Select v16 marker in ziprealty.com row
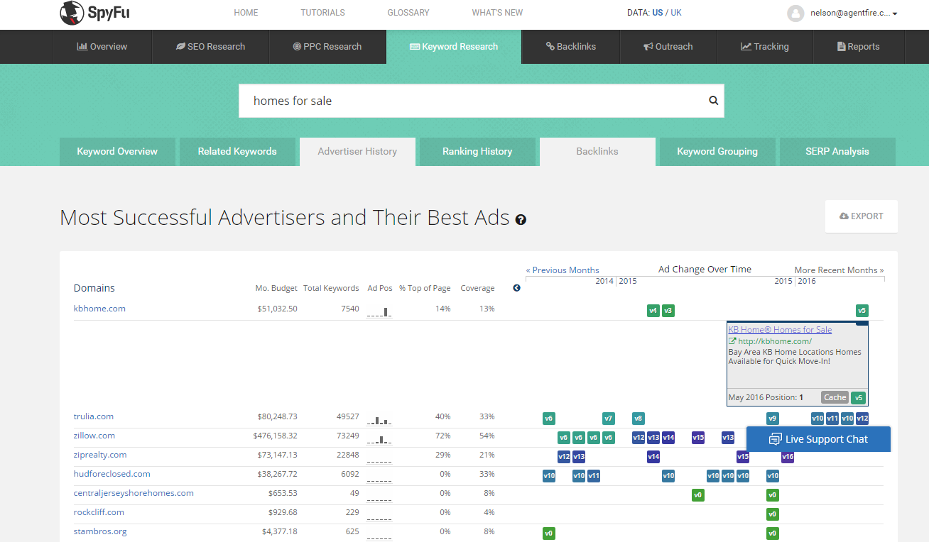 (788, 457)
